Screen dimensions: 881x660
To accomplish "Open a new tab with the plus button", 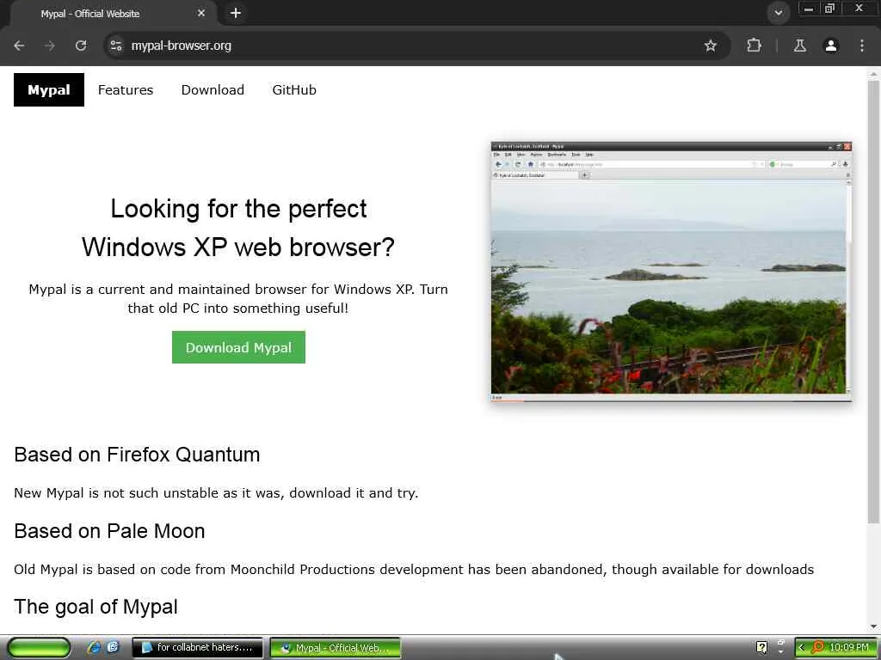I will coord(236,13).
